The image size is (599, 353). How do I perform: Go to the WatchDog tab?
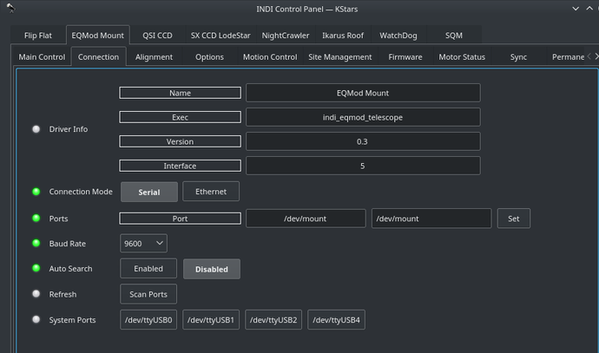(x=398, y=36)
